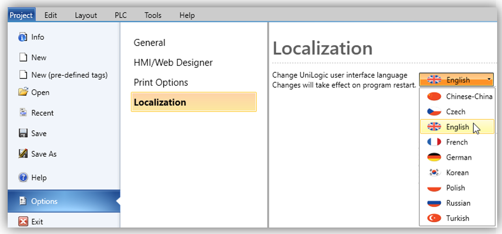Open the Project menu
The height and width of the screenshot is (234, 502).
pyautogui.click(x=21, y=15)
